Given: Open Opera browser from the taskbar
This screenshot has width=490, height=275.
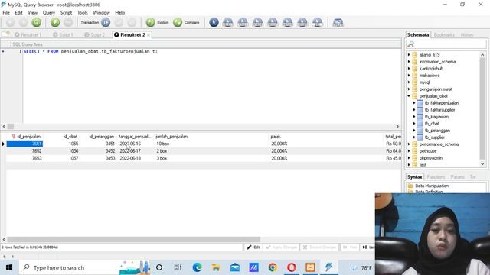Looking at the screenshot, I should (291, 267).
